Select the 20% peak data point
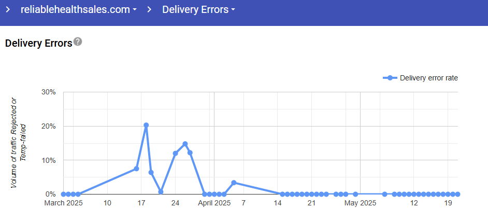The image size is (488, 222). coord(146,125)
